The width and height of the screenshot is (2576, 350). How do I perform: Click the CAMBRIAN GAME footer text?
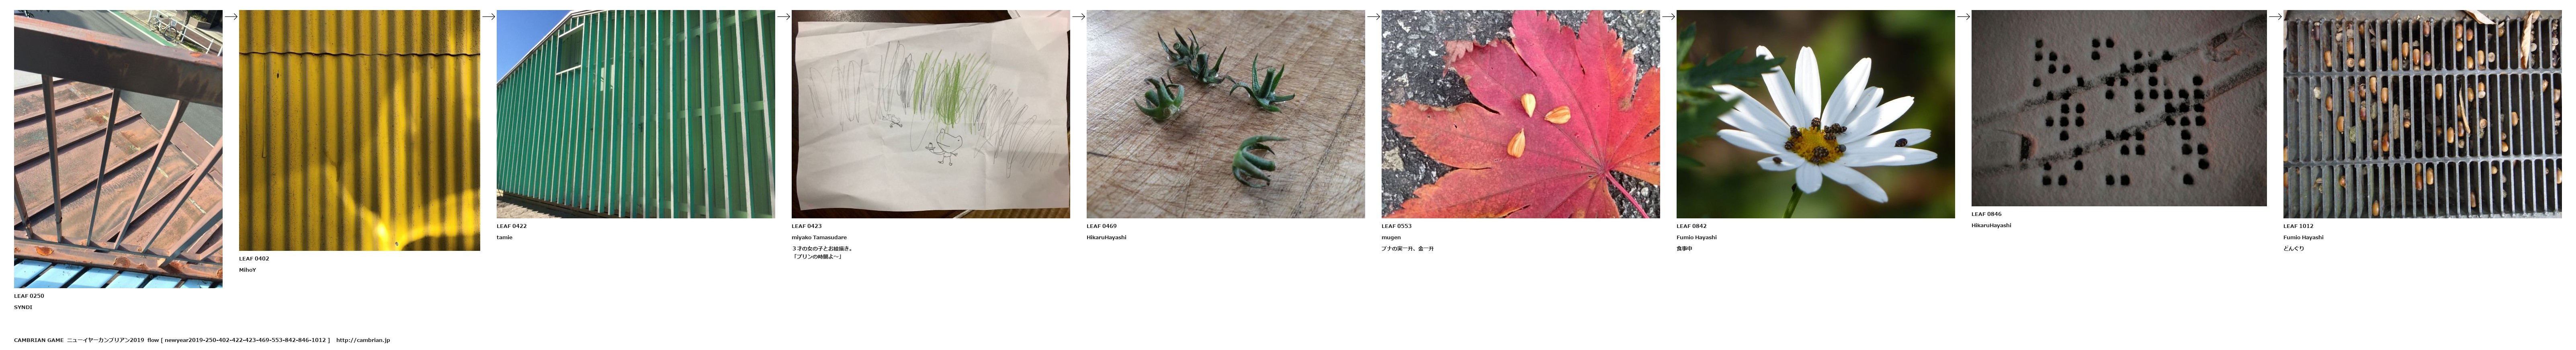pos(39,340)
